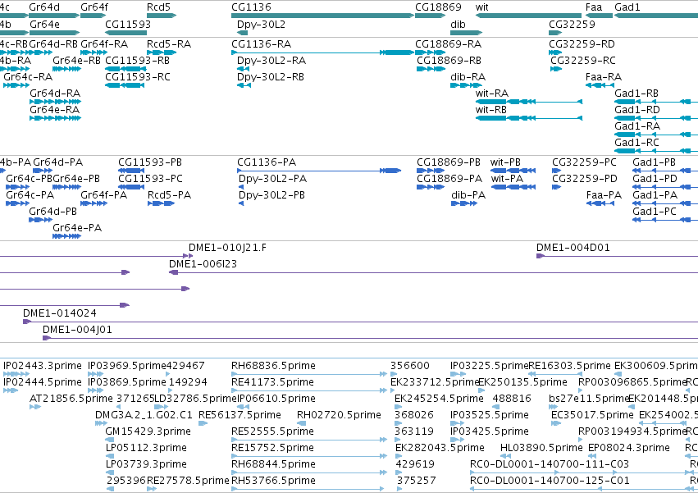Select clone DME1-004D01
This screenshot has height=493, width=698.
click(617, 256)
